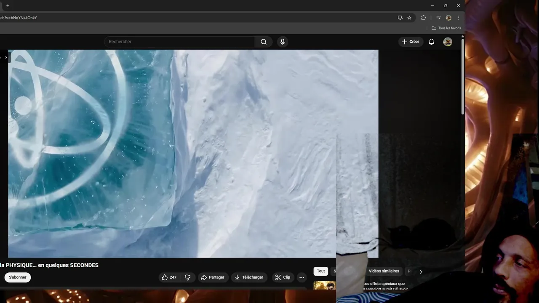Click the address bar URL text
539x303 pixels.
coord(19,18)
